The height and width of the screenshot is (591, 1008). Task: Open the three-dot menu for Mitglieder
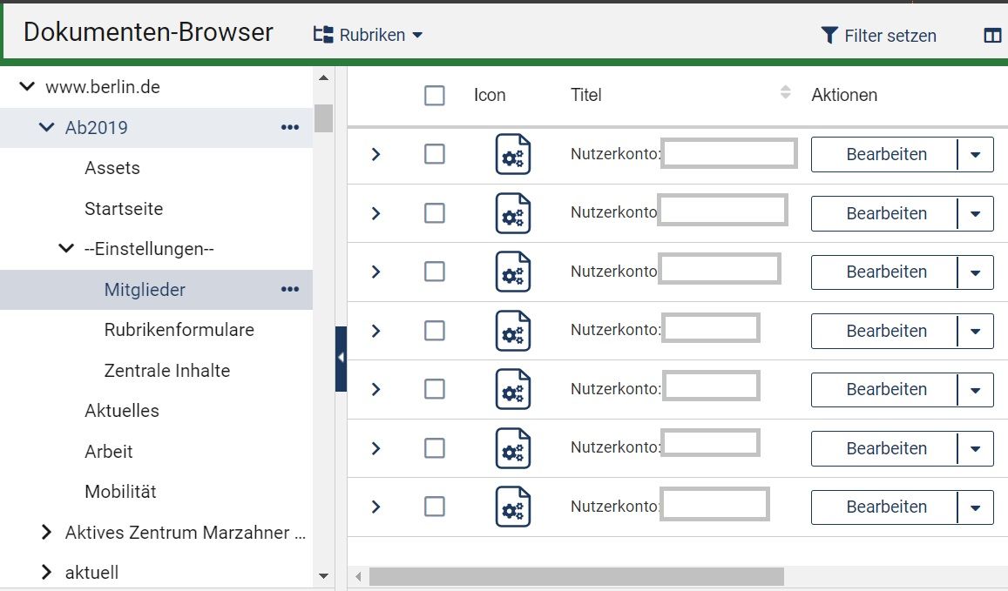pyautogui.click(x=290, y=290)
